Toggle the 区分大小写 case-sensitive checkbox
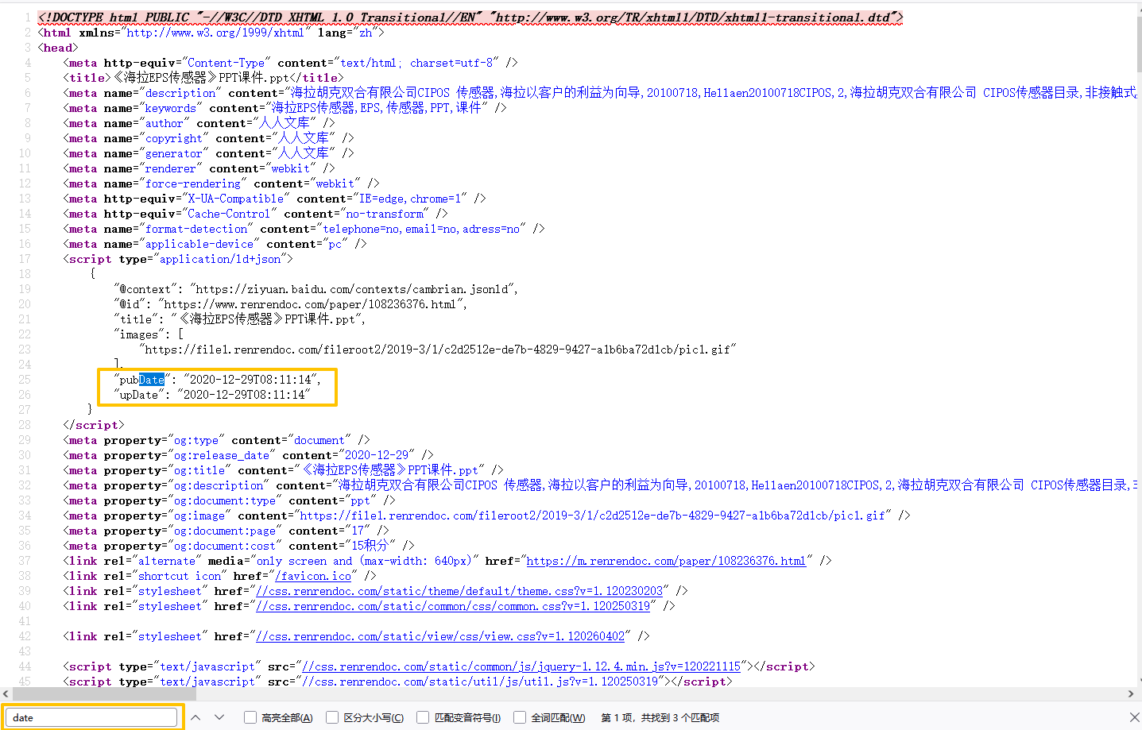The image size is (1142, 730). 332,717
